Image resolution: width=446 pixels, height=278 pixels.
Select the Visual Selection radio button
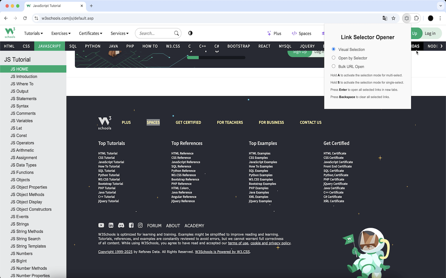click(x=333, y=49)
